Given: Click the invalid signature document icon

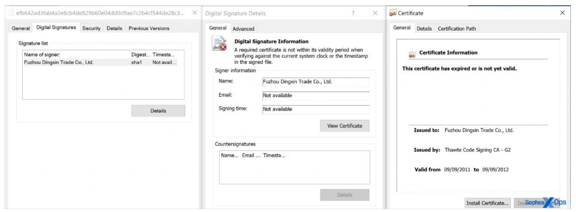Looking at the screenshot, I should [x=219, y=44].
